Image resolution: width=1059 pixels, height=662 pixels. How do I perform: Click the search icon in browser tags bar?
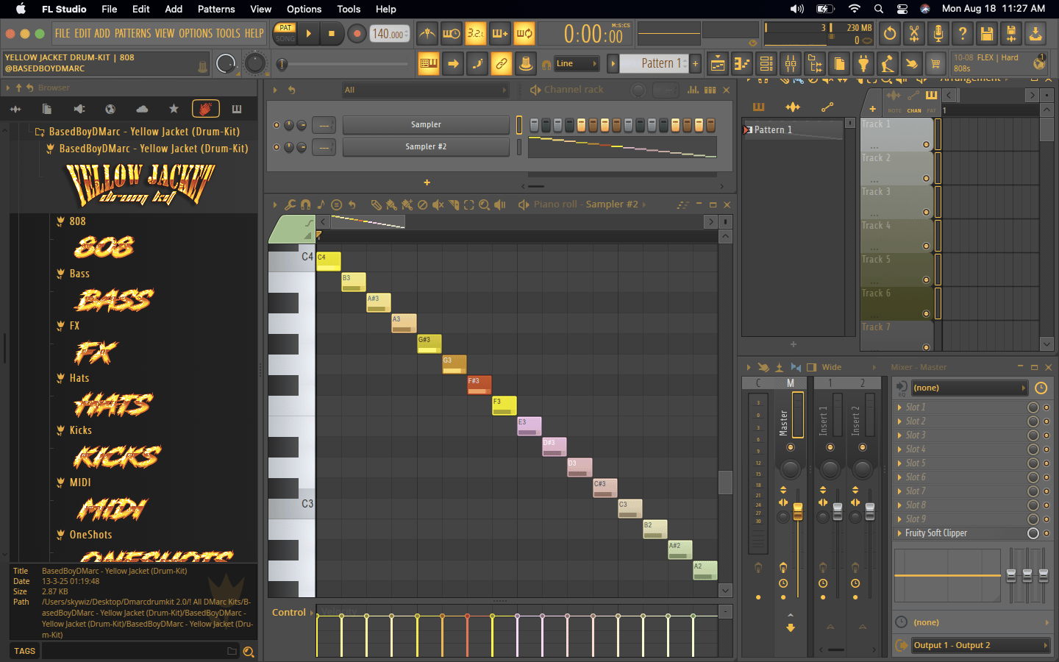pos(249,652)
